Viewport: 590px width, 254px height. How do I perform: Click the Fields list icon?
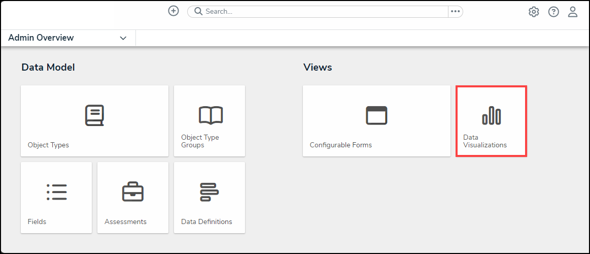(56, 192)
